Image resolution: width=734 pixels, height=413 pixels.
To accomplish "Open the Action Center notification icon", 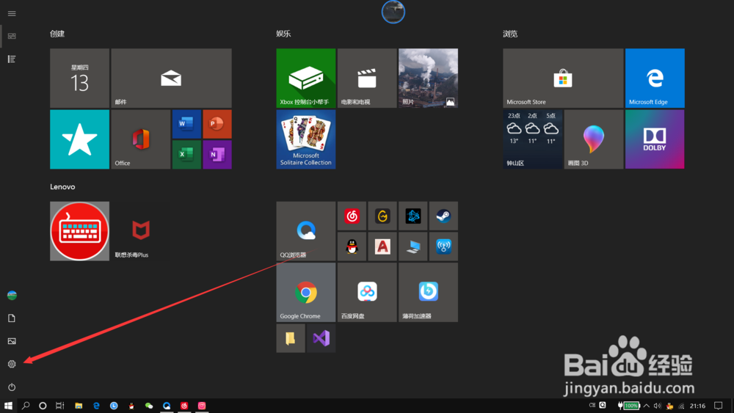I will [719, 406].
